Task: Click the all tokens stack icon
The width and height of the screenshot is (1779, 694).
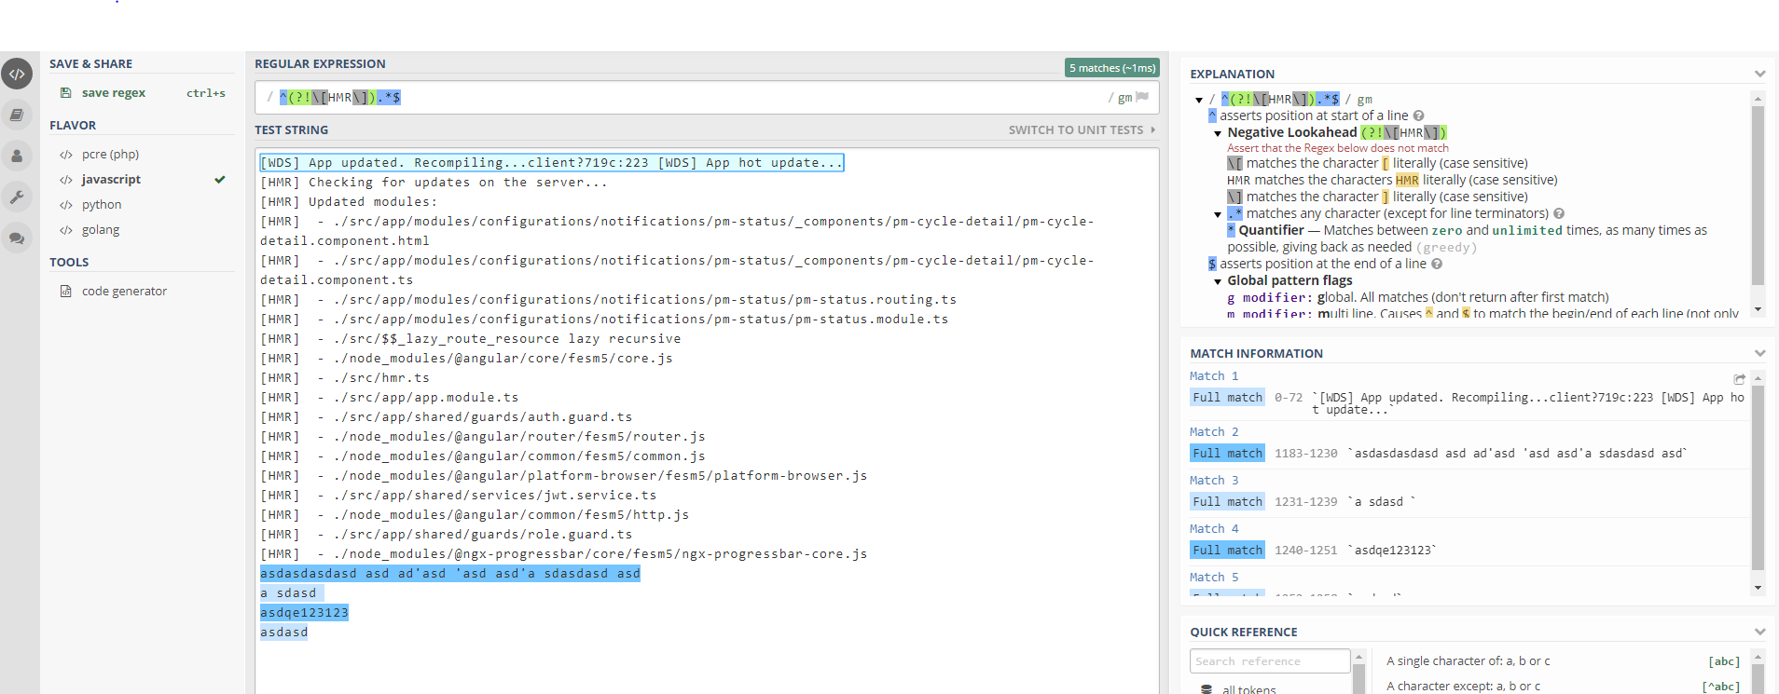Action: [x=1206, y=690]
